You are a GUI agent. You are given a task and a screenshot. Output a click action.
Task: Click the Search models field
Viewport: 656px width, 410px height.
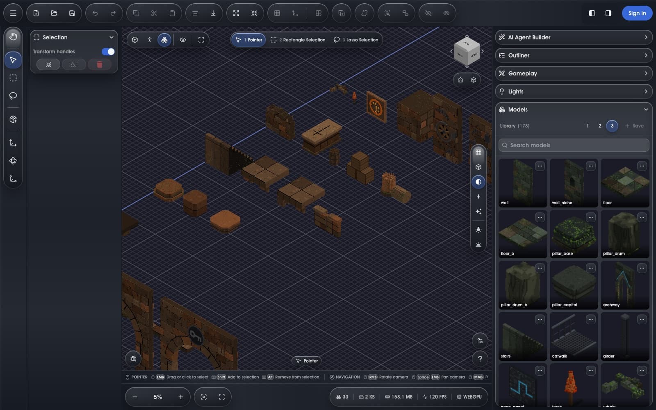pos(574,145)
